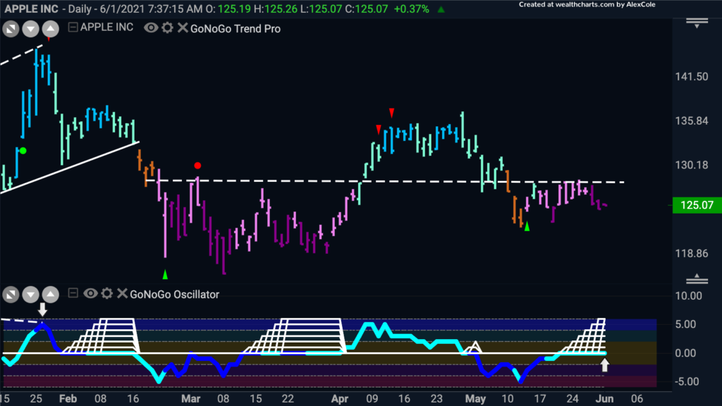Viewport: 722px width, 406px height.
Task: Click the Jun label on date axis
Action: point(605,399)
